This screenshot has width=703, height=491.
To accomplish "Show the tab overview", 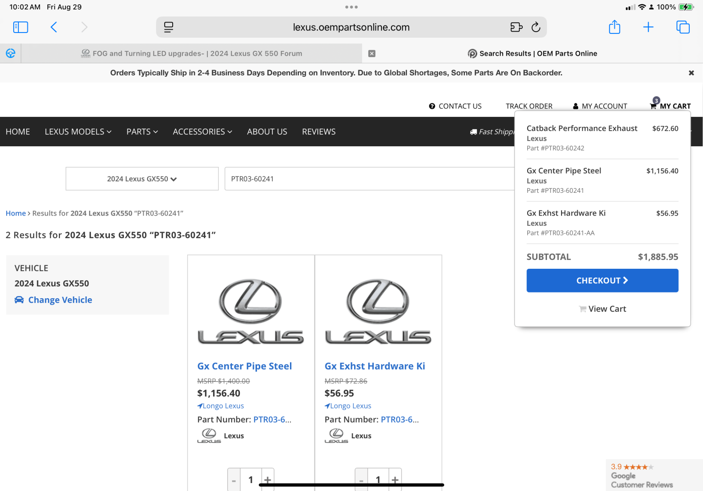I will click(683, 27).
